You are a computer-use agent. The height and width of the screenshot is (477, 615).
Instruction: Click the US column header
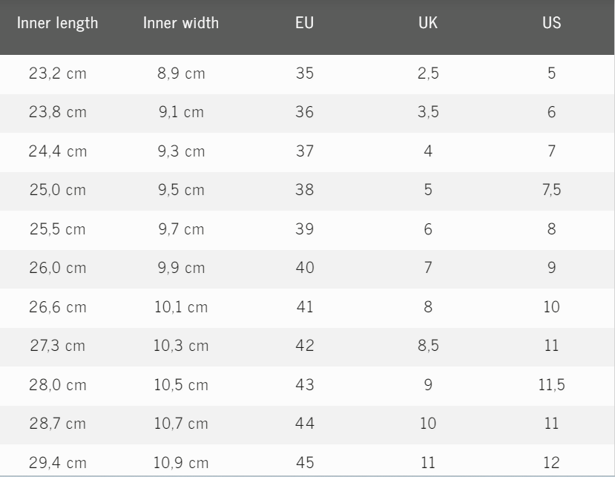coord(551,23)
